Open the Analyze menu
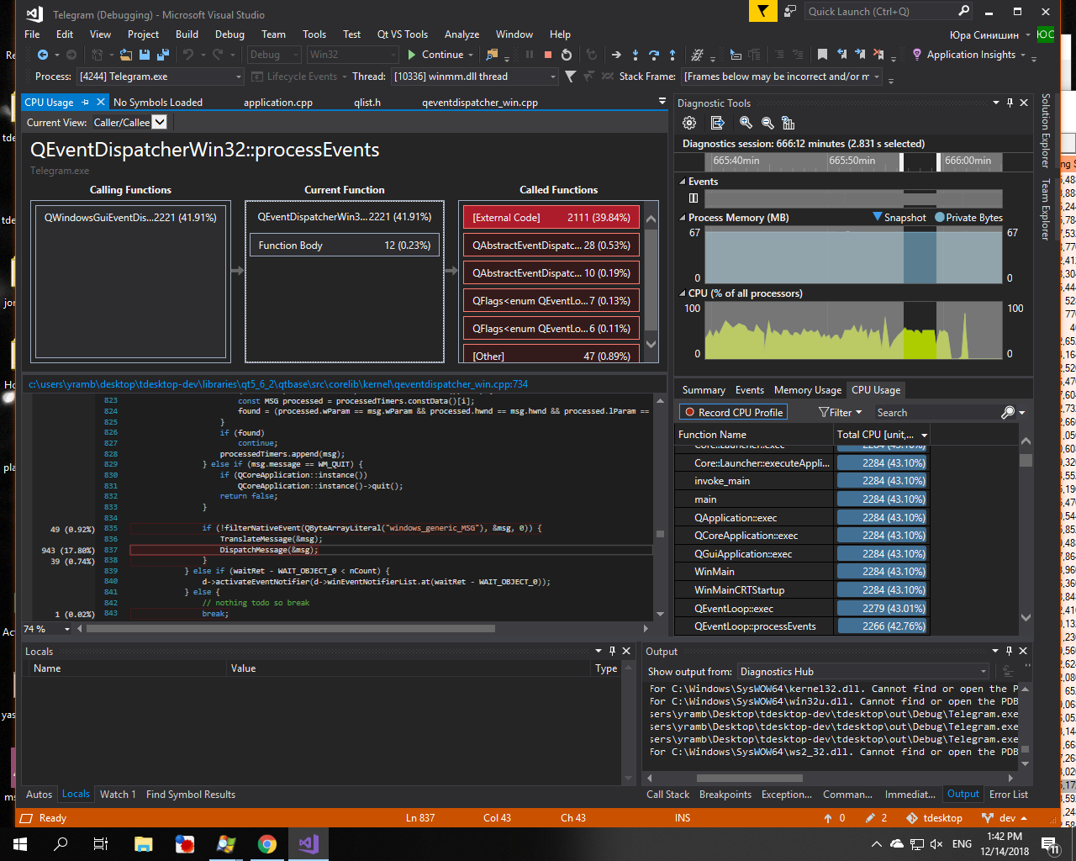 coord(462,34)
